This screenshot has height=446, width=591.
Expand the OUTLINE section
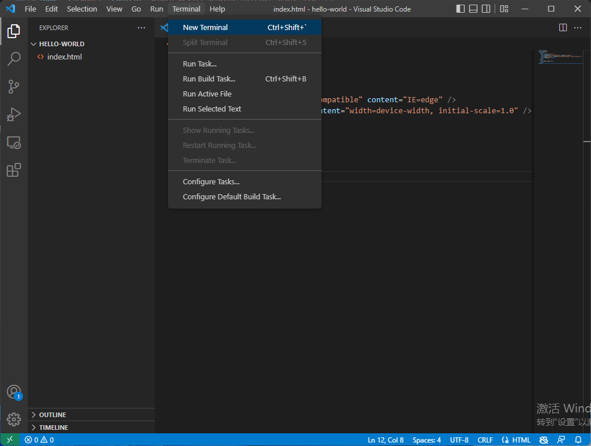click(x=91, y=415)
